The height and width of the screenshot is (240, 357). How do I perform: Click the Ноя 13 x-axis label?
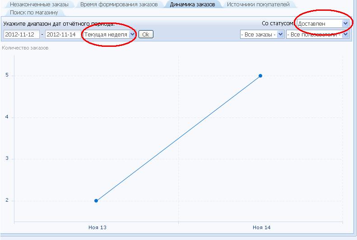tap(97, 228)
